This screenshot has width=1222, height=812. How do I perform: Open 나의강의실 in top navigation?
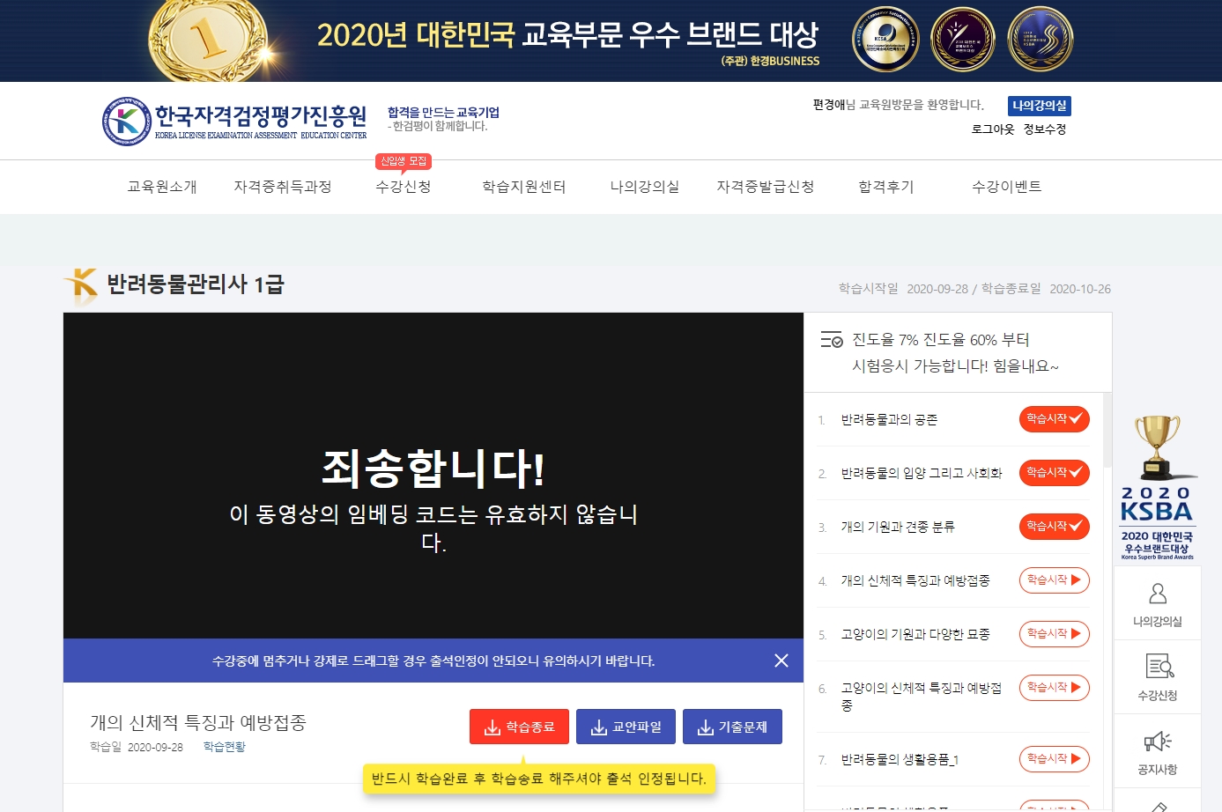coord(645,187)
